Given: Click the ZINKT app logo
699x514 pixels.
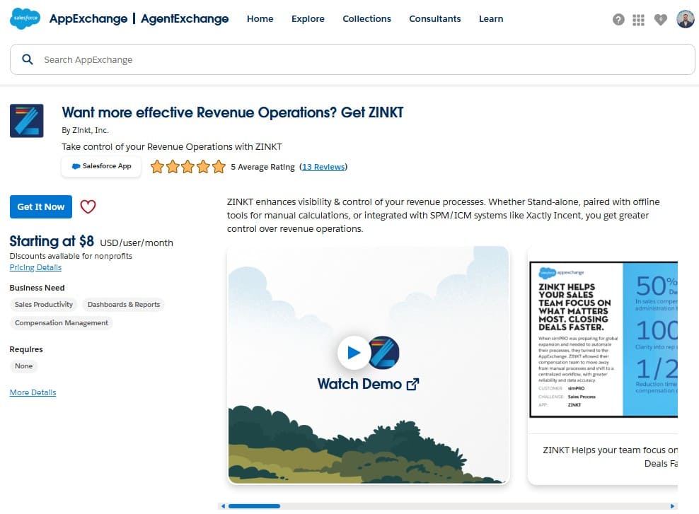Looking at the screenshot, I should tap(27, 121).
